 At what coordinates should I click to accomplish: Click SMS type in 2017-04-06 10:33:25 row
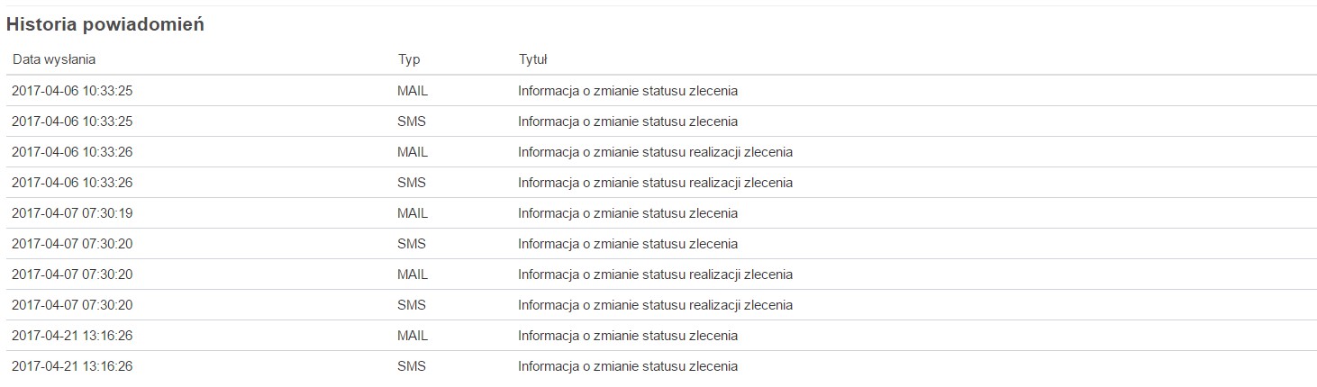411,121
